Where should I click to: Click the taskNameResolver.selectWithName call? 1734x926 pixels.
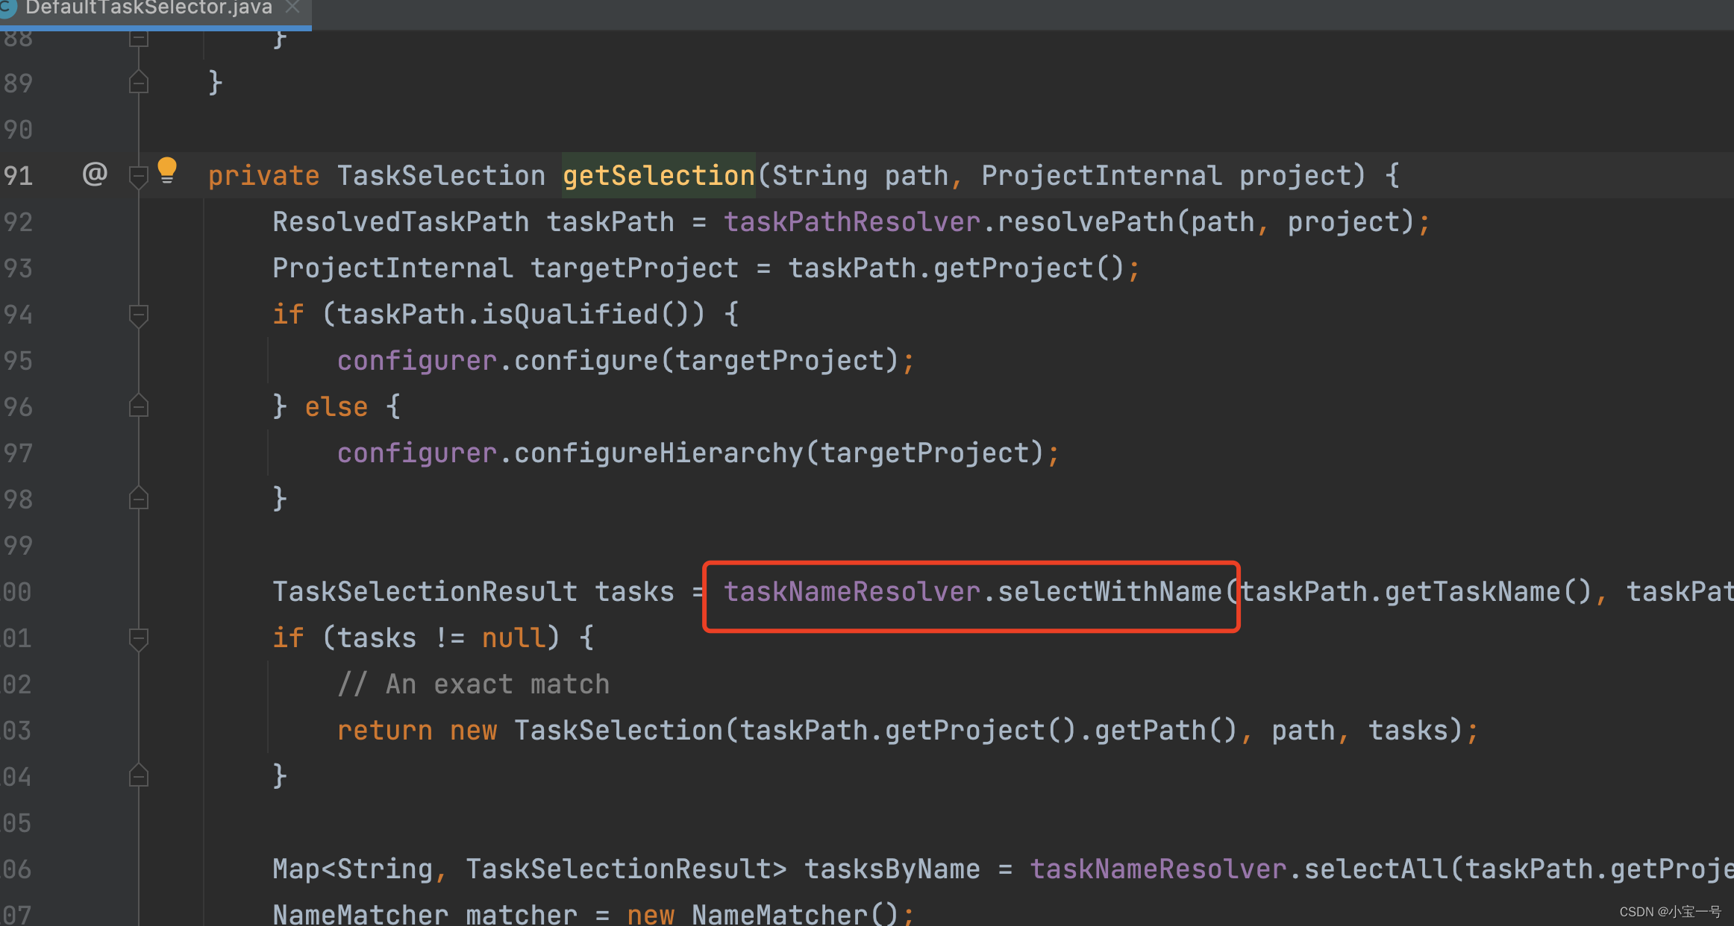point(973,592)
